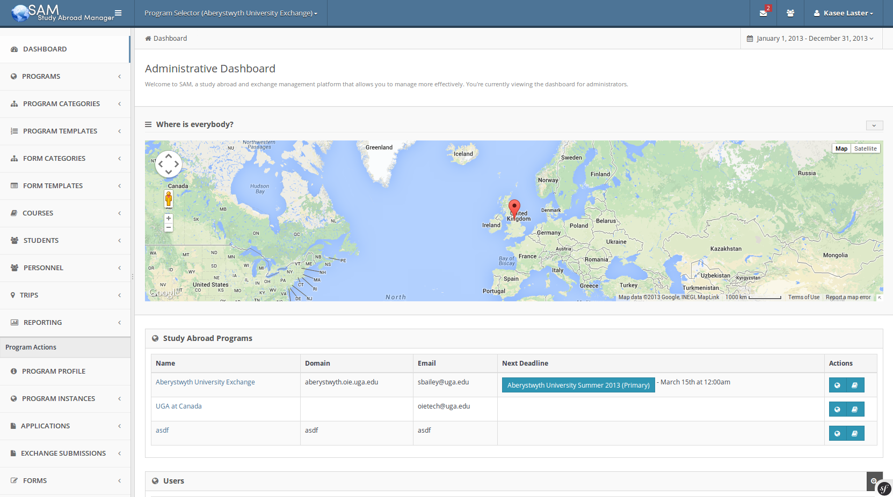The width and height of the screenshot is (893, 497).
Task: Click the sidebar resize handle dots
Action: point(132,277)
